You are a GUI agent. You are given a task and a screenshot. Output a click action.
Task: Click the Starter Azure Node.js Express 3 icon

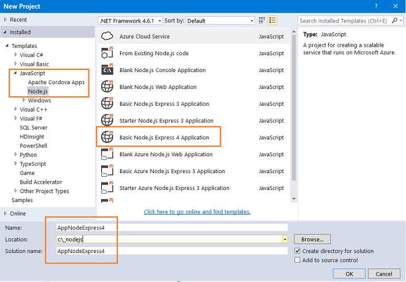click(107, 188)
